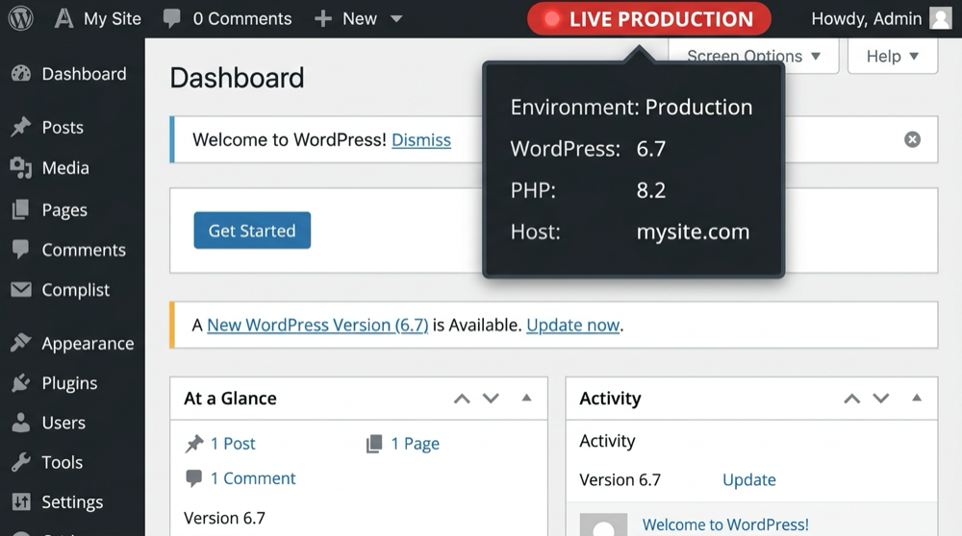Open the 1 Post link

point(233,444)
